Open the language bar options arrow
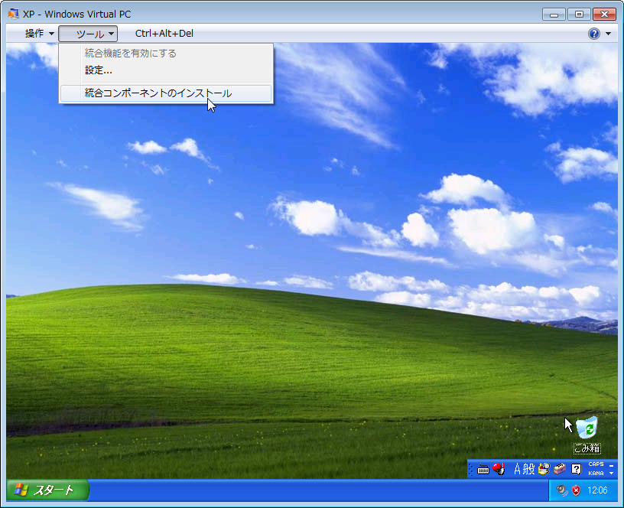This screenshot has width=624, height=508. click(x=611, y=474)
